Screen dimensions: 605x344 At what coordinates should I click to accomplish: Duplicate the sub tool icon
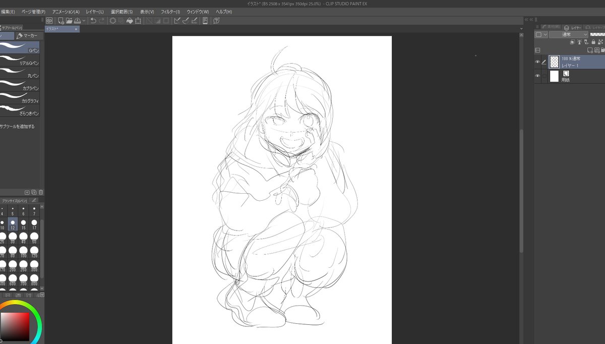coord(34,192)
